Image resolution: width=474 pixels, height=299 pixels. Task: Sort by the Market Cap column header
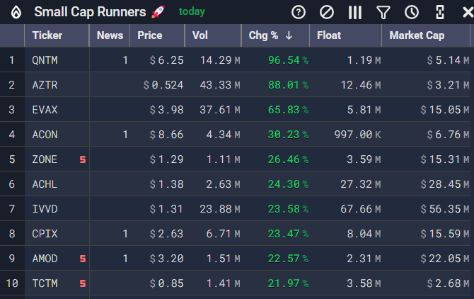pyautogui.click(x=417, y=35)
